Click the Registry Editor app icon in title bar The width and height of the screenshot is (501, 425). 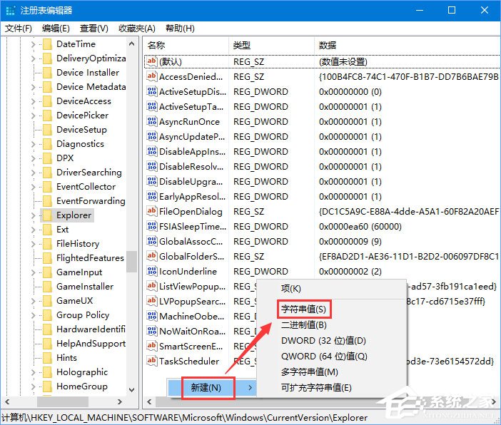10,11
